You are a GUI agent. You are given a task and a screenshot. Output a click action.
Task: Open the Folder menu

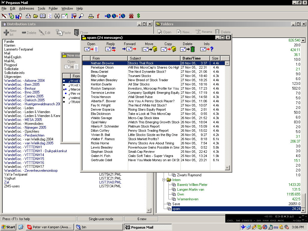pyautogui.click(x=53, y=8)
